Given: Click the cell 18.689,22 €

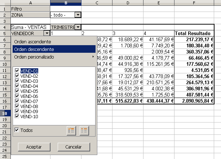Looking at the screenshot, I should 128,39.
